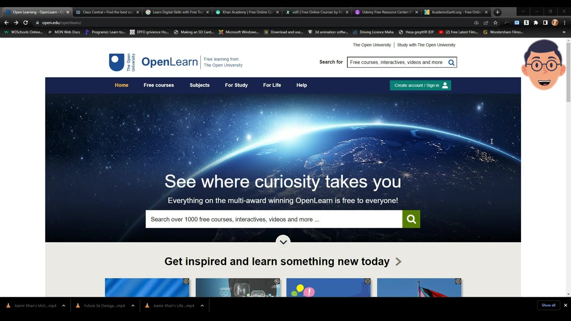
Task: Open Home in the navigation bar
Action: click(121, 85)
